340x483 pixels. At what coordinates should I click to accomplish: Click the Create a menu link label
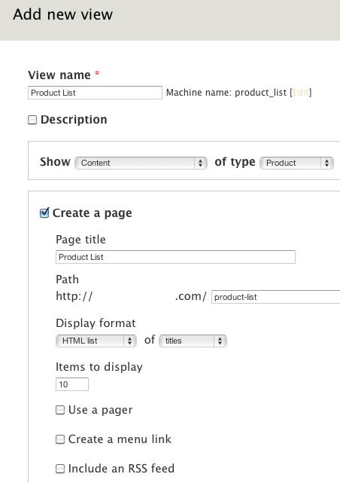120,439
